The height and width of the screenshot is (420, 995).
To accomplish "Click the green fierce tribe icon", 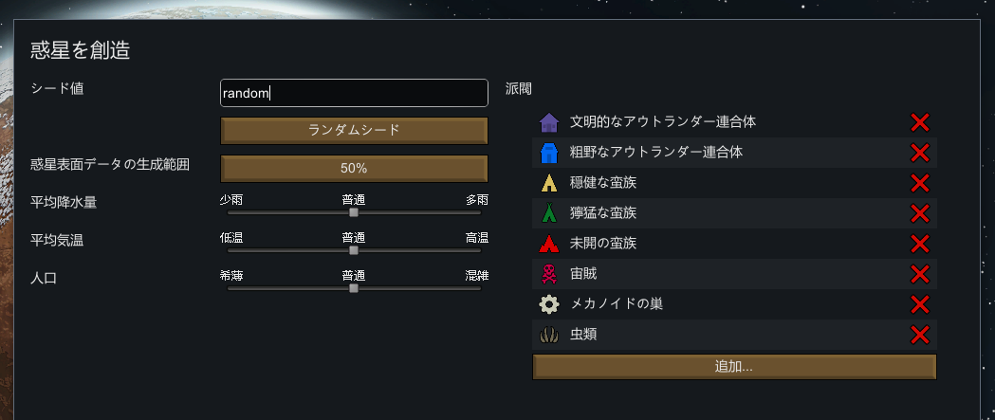I will (548, 213).
